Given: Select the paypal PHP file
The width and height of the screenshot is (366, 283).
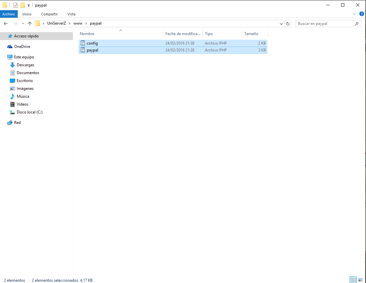Looking at the screenshot, I should click(x=173, y=50).
